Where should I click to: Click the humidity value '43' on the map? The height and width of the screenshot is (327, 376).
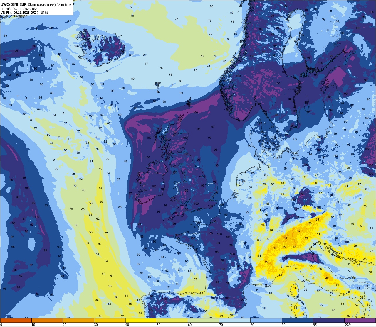(x=329, y=186)
